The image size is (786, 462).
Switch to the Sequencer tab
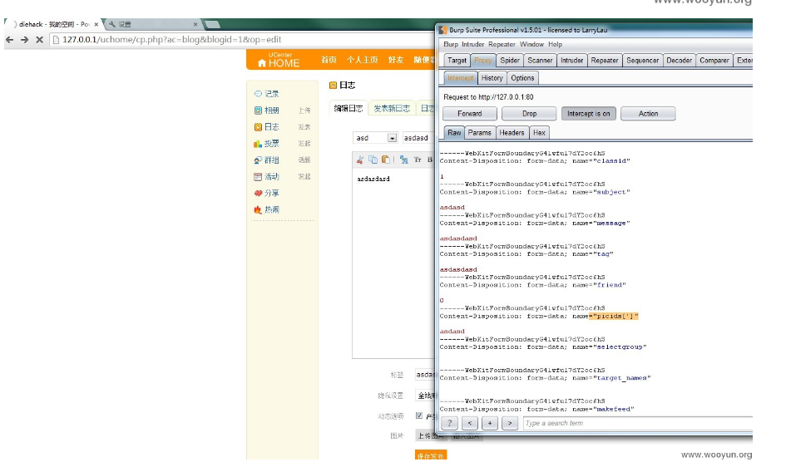(x=643, y=61)
